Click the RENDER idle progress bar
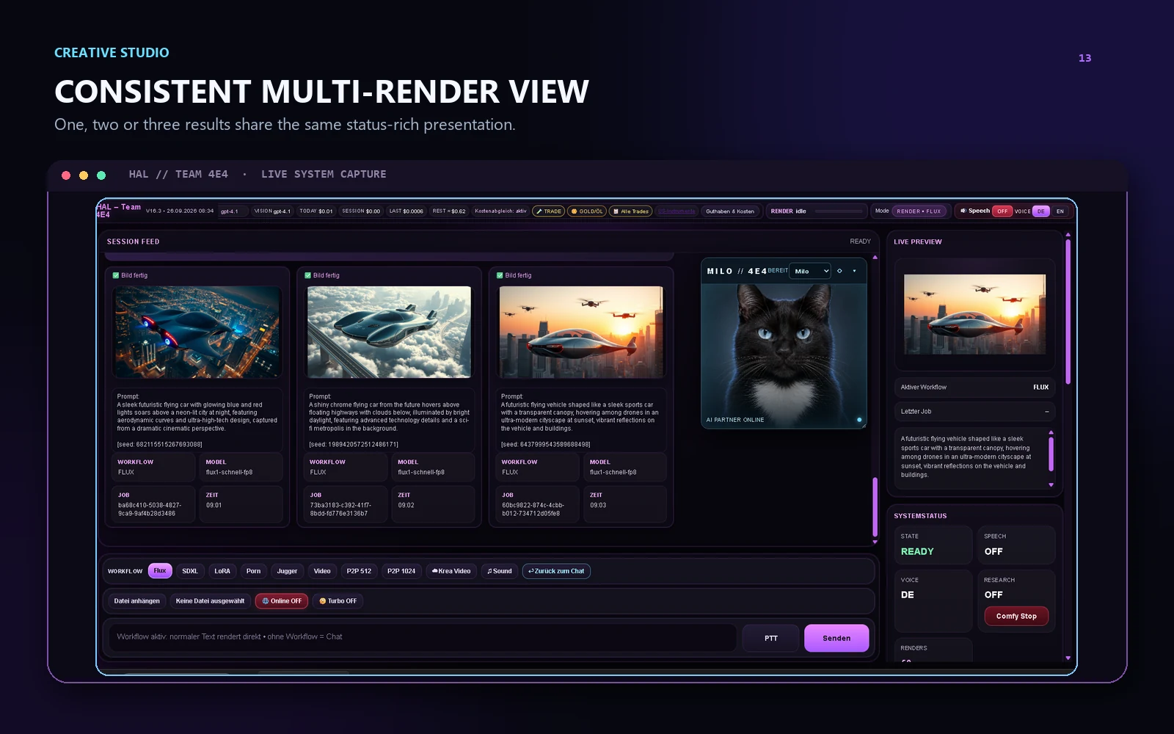Image resolution: width=1174 pixels, height=734 pixels. pyautogui.click(x=838, y=211)
